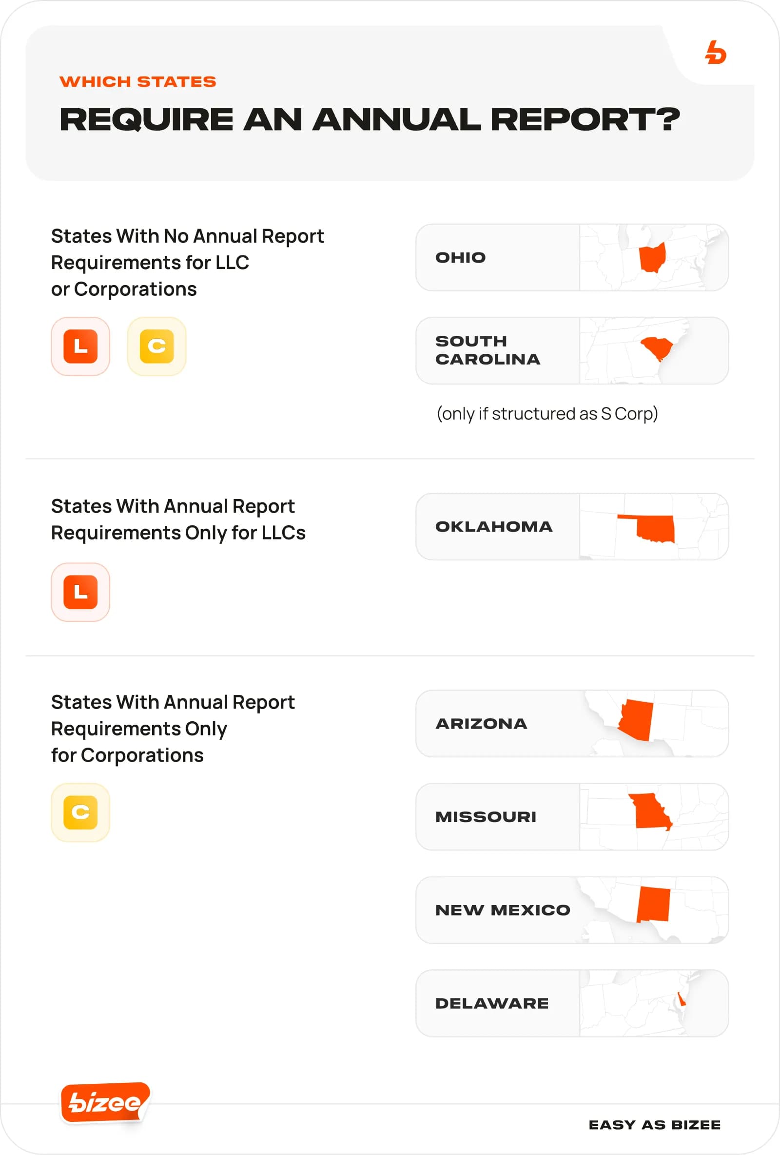This screenshot has width=780, height=1155.
Task: Click the C icon under Only for Corporations
Action: (80, 812)
